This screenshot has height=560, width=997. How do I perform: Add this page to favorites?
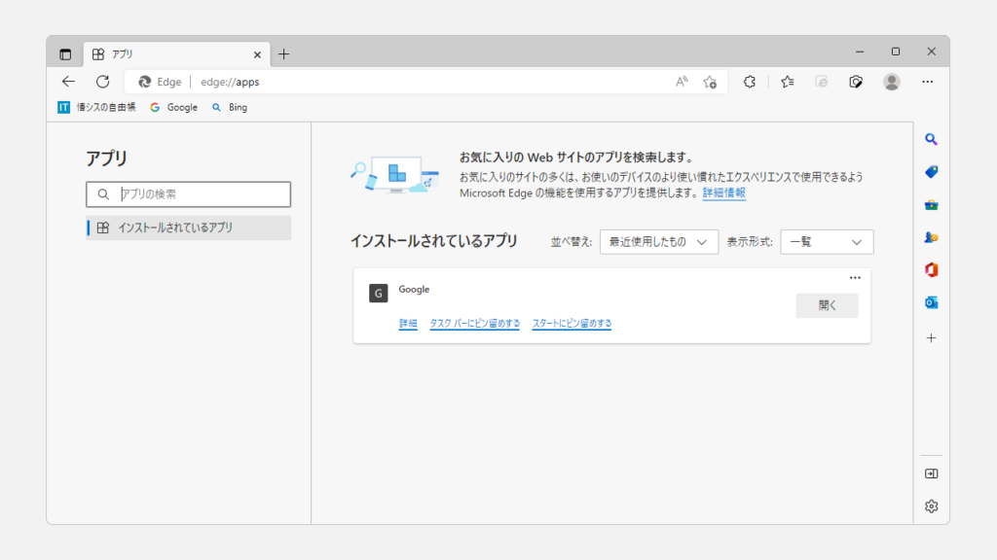pyautogui.click(x=710, y=82)
